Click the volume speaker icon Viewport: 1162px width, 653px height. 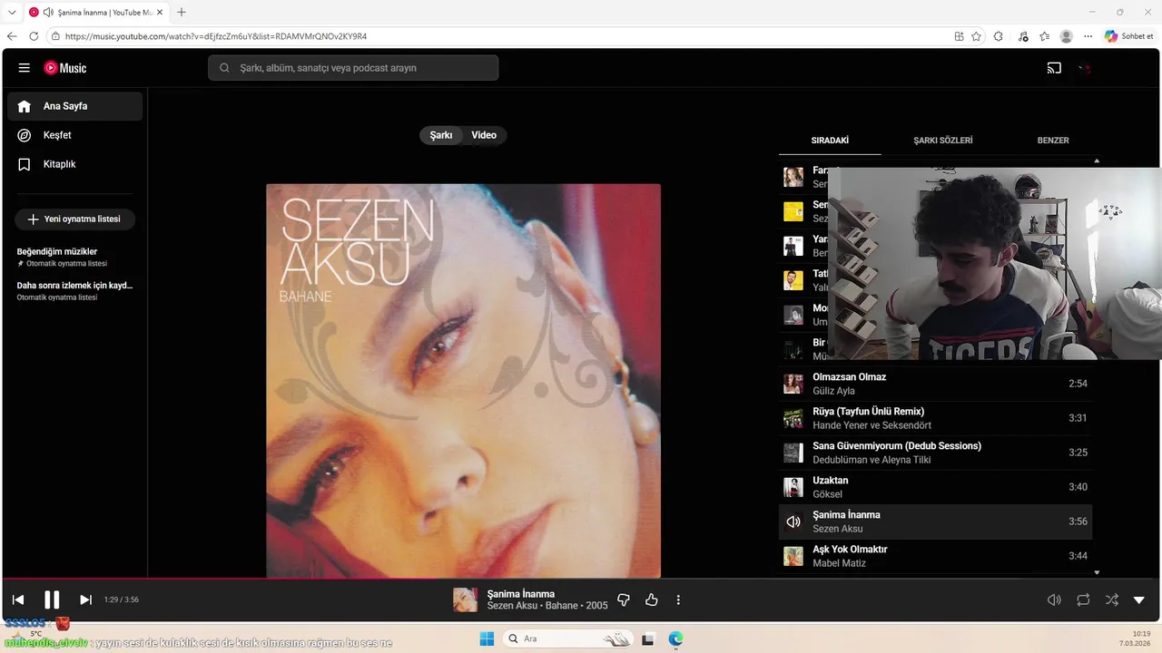(x=1054, y=599)
